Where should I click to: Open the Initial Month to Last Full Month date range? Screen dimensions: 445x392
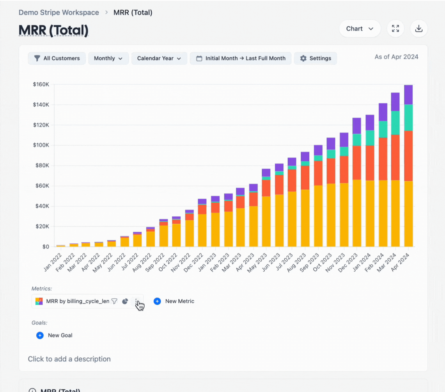(241, 58)
